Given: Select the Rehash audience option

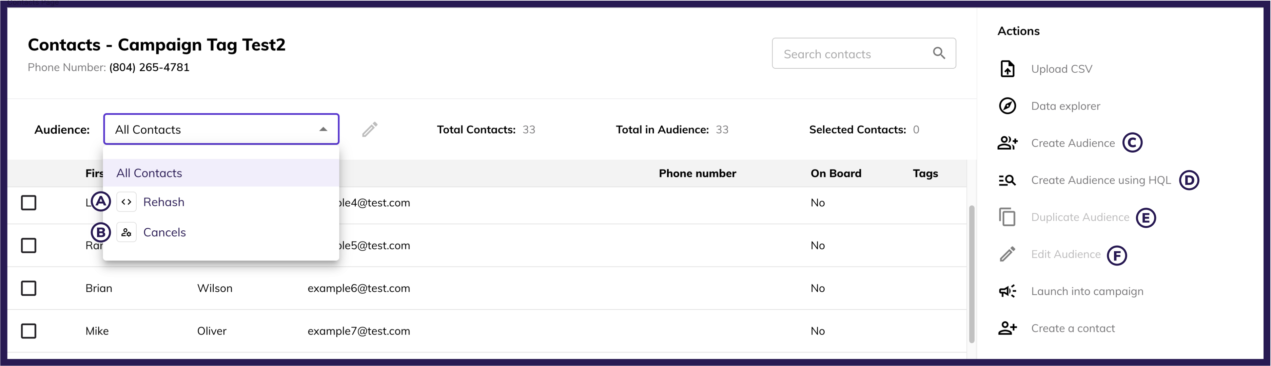Looking at the screenshot, I should [x=163, y=202].
